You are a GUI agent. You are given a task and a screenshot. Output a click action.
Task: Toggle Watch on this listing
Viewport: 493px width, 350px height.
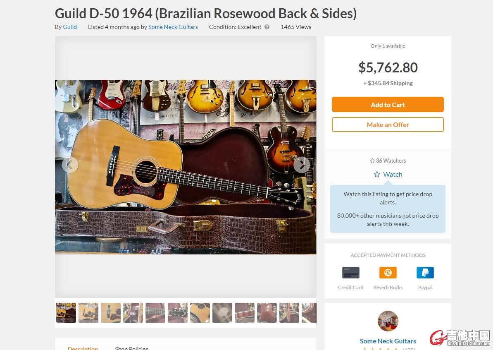pyautogui.click(x=388, y=174)
